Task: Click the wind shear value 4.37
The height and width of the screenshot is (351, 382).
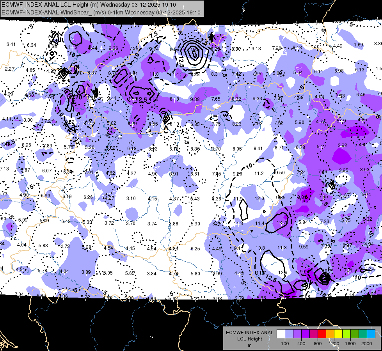Action: (x=174, y=199)
